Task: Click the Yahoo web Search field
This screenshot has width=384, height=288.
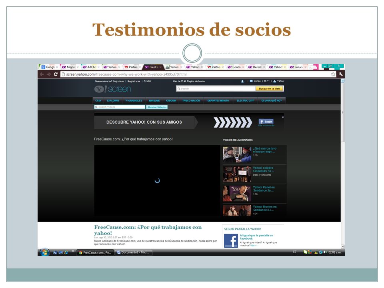Action: pyautogui.click(x=216, y=89)
